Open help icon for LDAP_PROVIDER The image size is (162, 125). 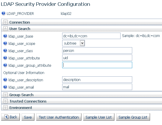click(4, 13)
